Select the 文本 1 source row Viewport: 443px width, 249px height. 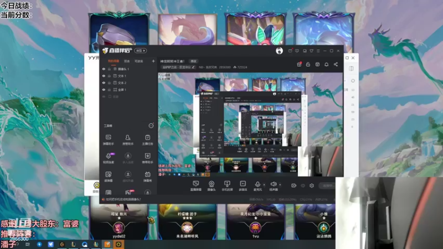(128, 76)
